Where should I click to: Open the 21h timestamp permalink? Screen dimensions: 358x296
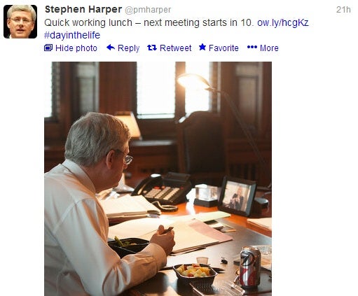pos(343,10)
